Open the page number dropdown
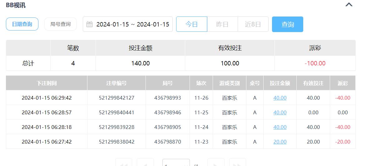Screen dimensions: 371x166 tap(176, 164)
